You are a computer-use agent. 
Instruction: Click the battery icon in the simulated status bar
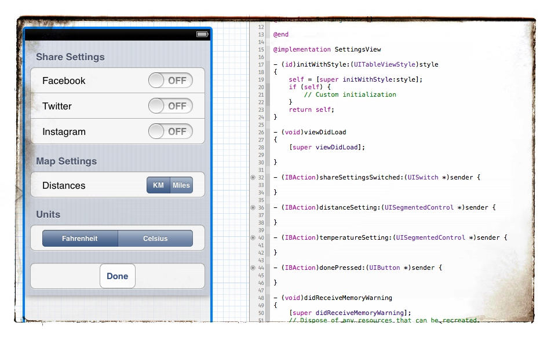pyautogui.click(x=202, y=34)
